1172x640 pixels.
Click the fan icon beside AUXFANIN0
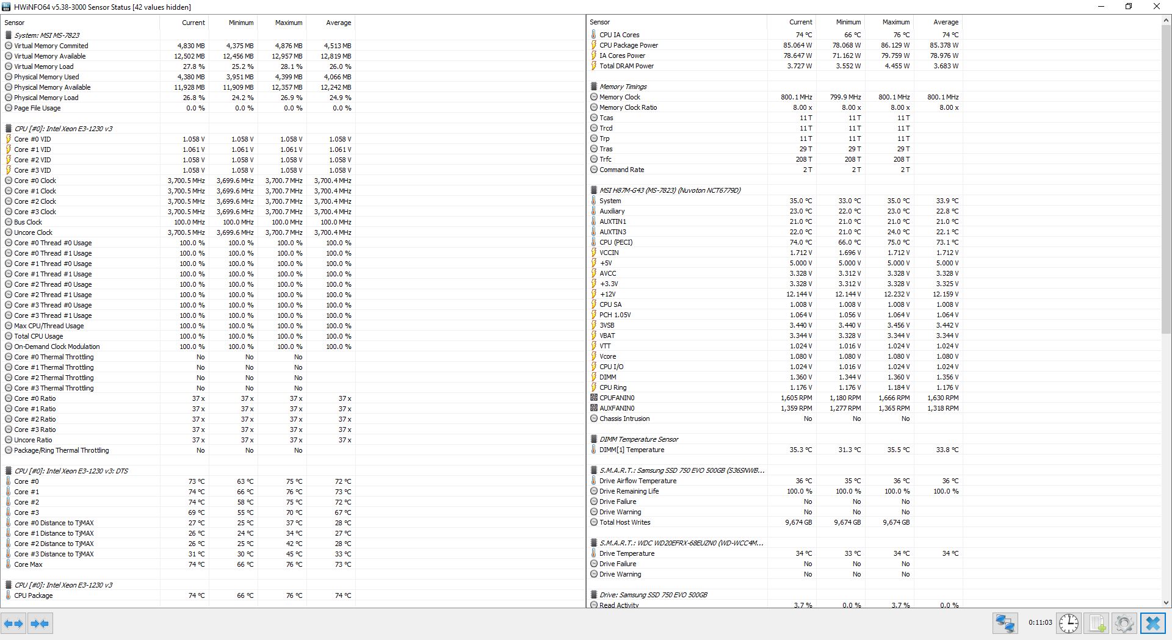pyautogui.click(x=594, y=408)
